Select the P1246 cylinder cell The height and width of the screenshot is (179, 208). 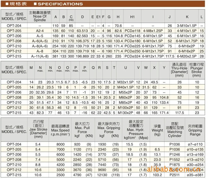[175, 154]
